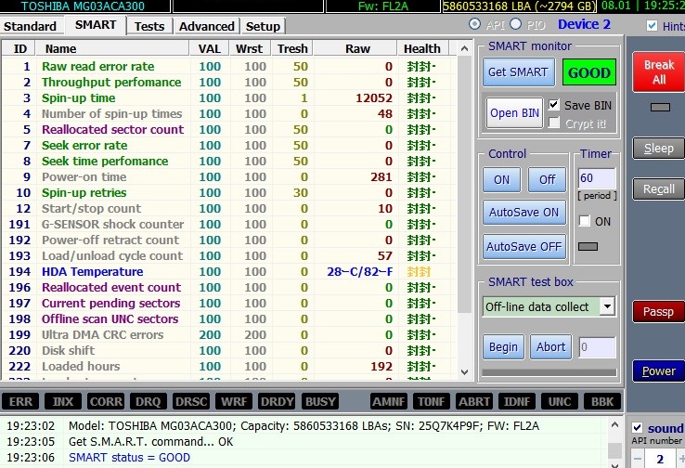Click the Wrst column header
Viewport: 685px width, 468px height.
(x=250, y=49)
